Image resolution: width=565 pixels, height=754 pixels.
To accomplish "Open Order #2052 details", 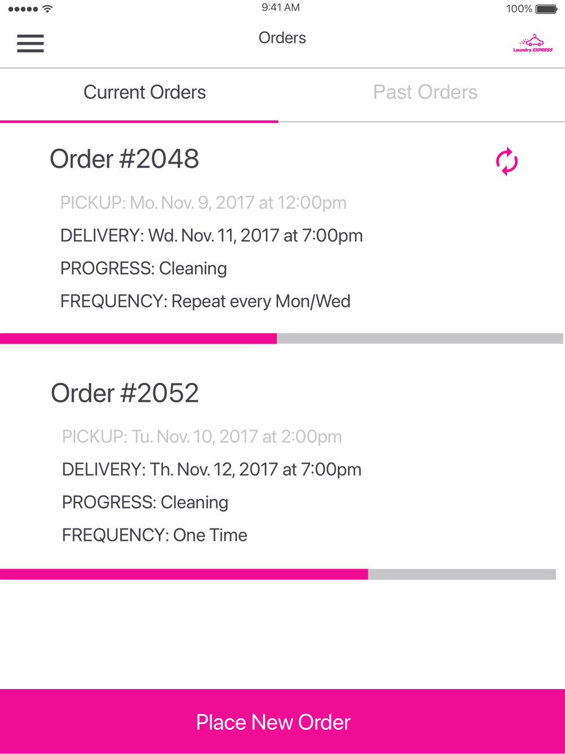I will (125, 393).
